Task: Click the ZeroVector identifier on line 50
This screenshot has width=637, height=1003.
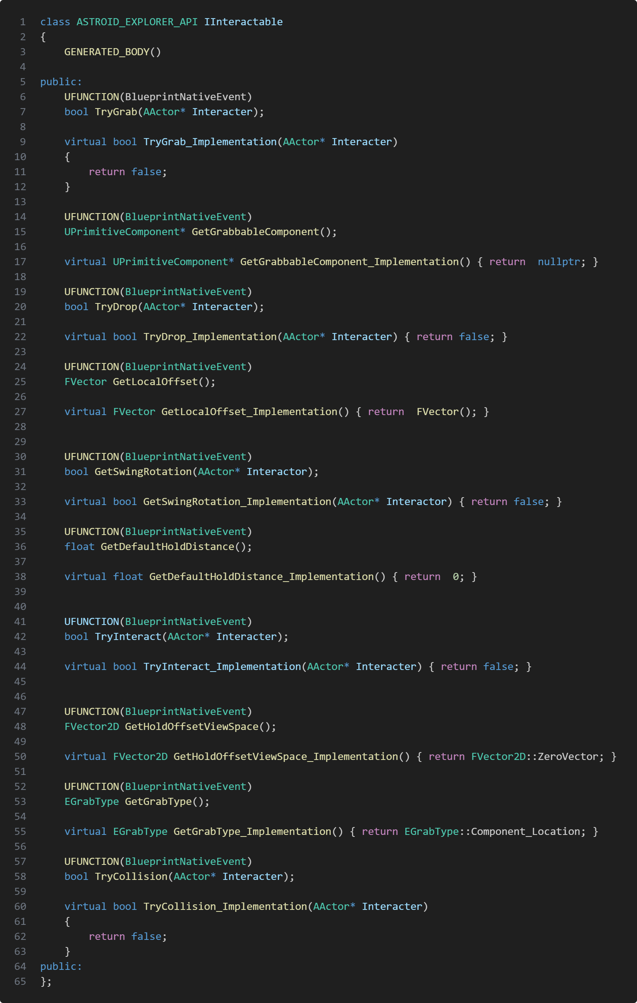Action: [568, 756]
